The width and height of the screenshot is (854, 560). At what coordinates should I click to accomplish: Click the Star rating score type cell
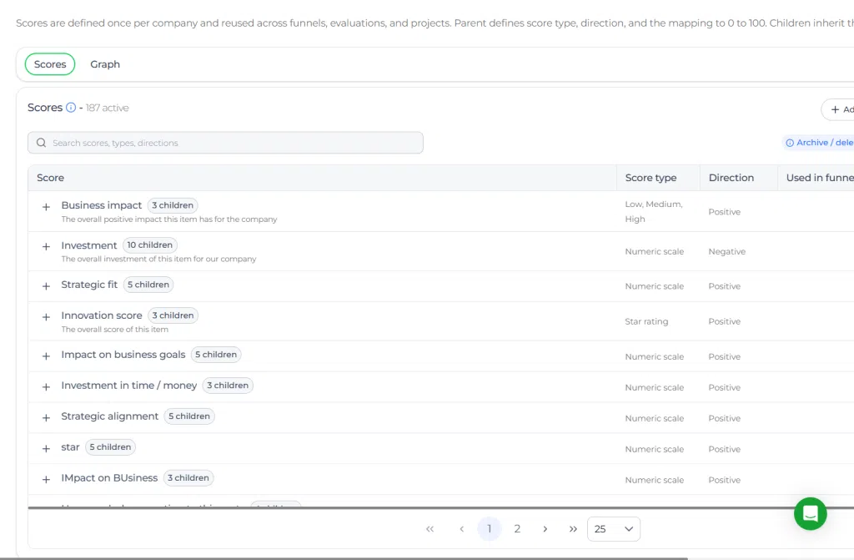pyautogui.click(x=646, y=321)
